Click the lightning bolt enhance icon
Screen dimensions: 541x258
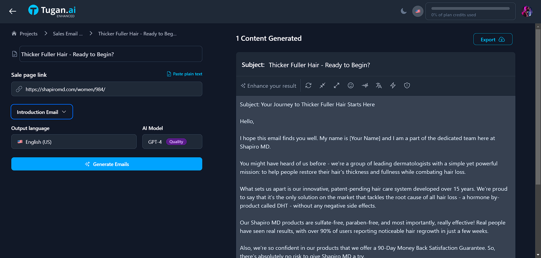[393, 86]
